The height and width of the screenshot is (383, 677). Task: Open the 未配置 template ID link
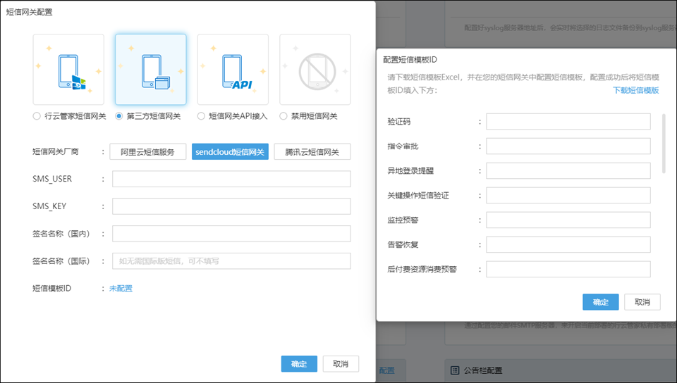point(121,288)
